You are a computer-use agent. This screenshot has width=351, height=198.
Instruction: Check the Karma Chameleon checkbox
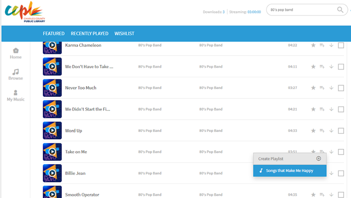click(341, 45)
